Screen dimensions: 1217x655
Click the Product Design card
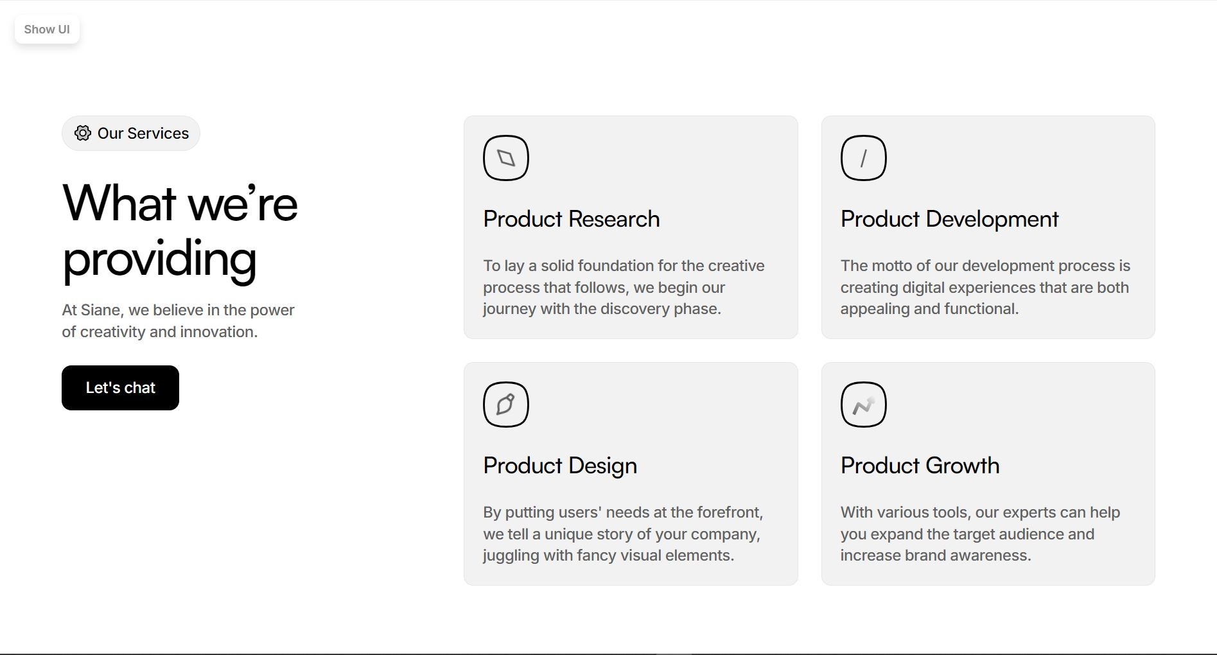click(630, 473)
